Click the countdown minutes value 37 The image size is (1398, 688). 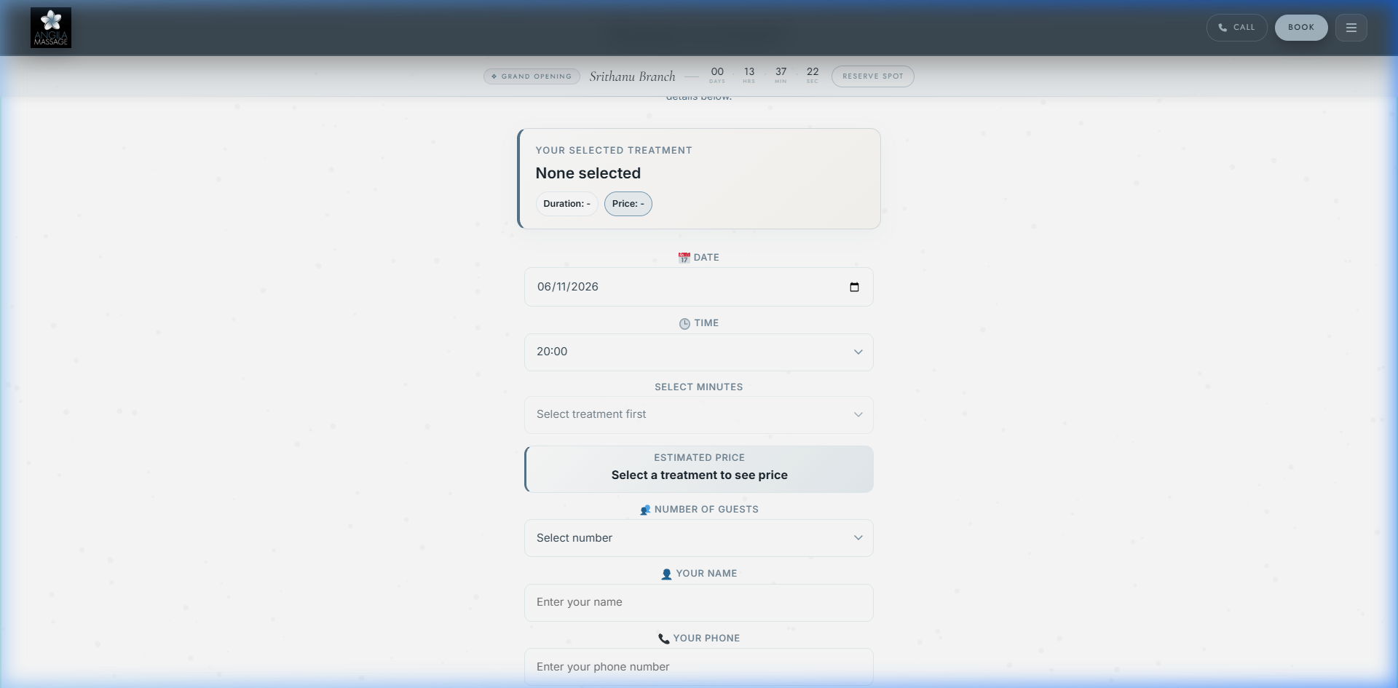tap(781, 71)
